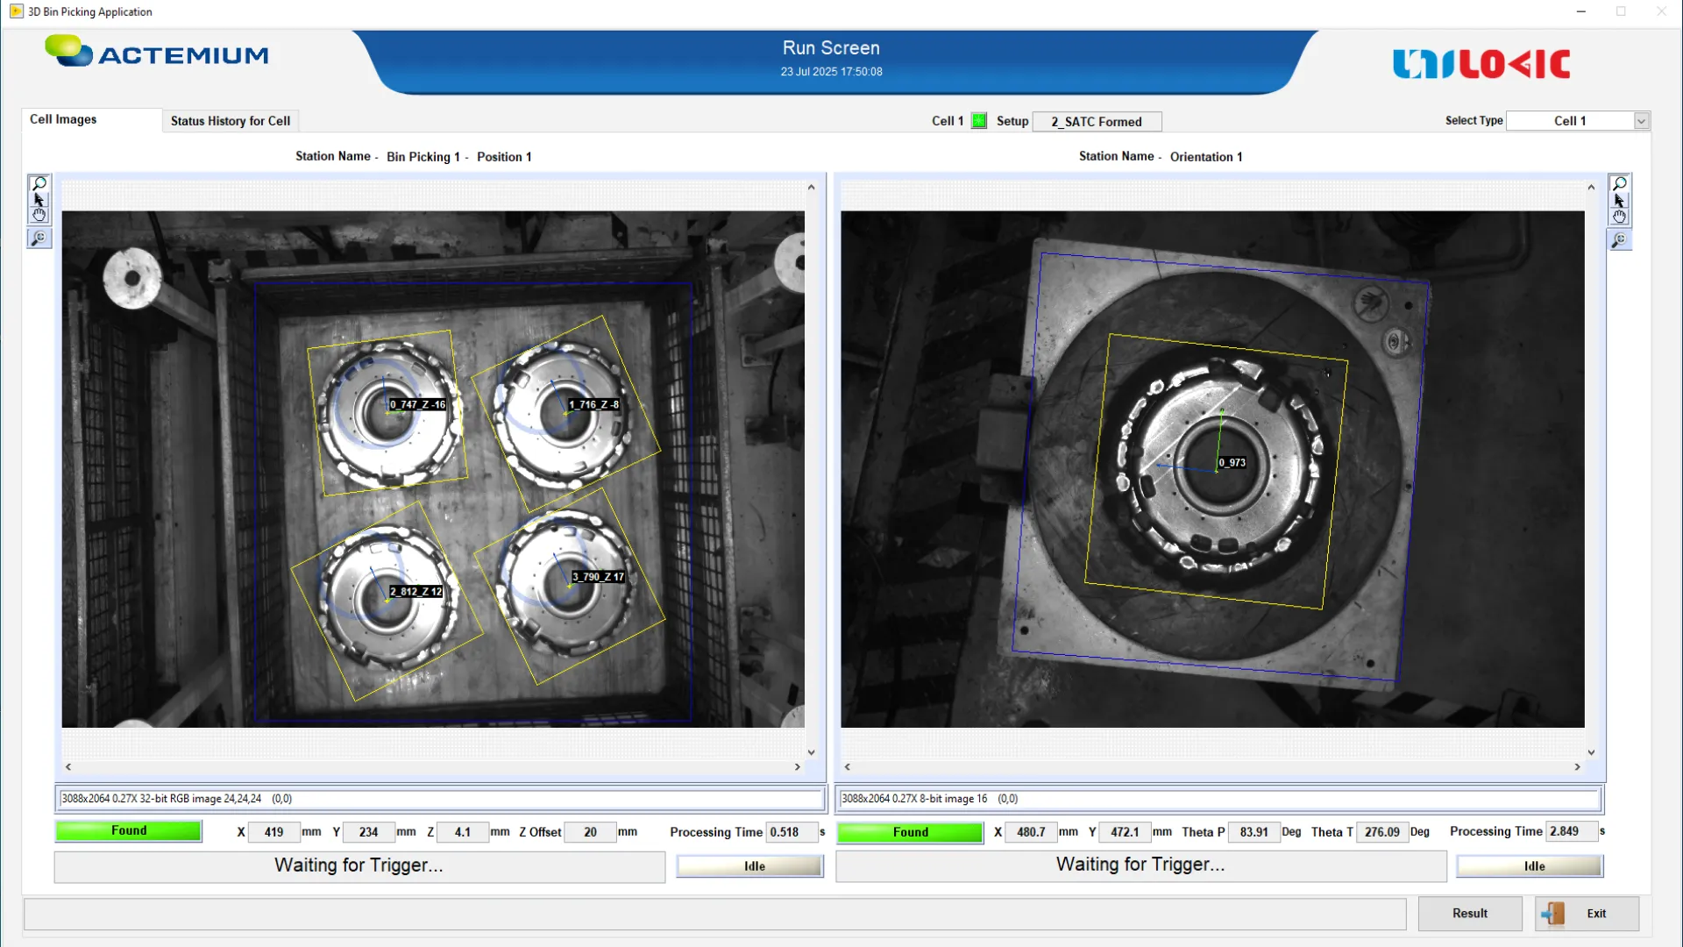Select the zoom tool for Bin Picking image
Image resolution: width=1683 pixels, height=947 pixels.
(39, 183)
